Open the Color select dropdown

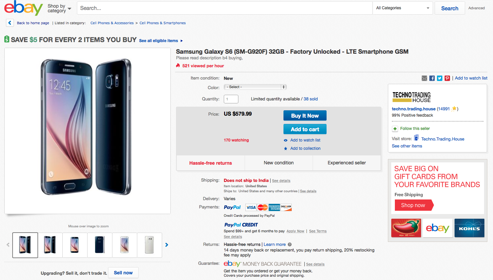(255, 87)
